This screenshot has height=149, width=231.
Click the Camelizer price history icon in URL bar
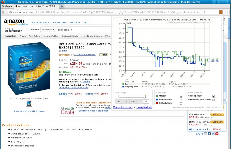pyautogui.click(x=221, y=12)
